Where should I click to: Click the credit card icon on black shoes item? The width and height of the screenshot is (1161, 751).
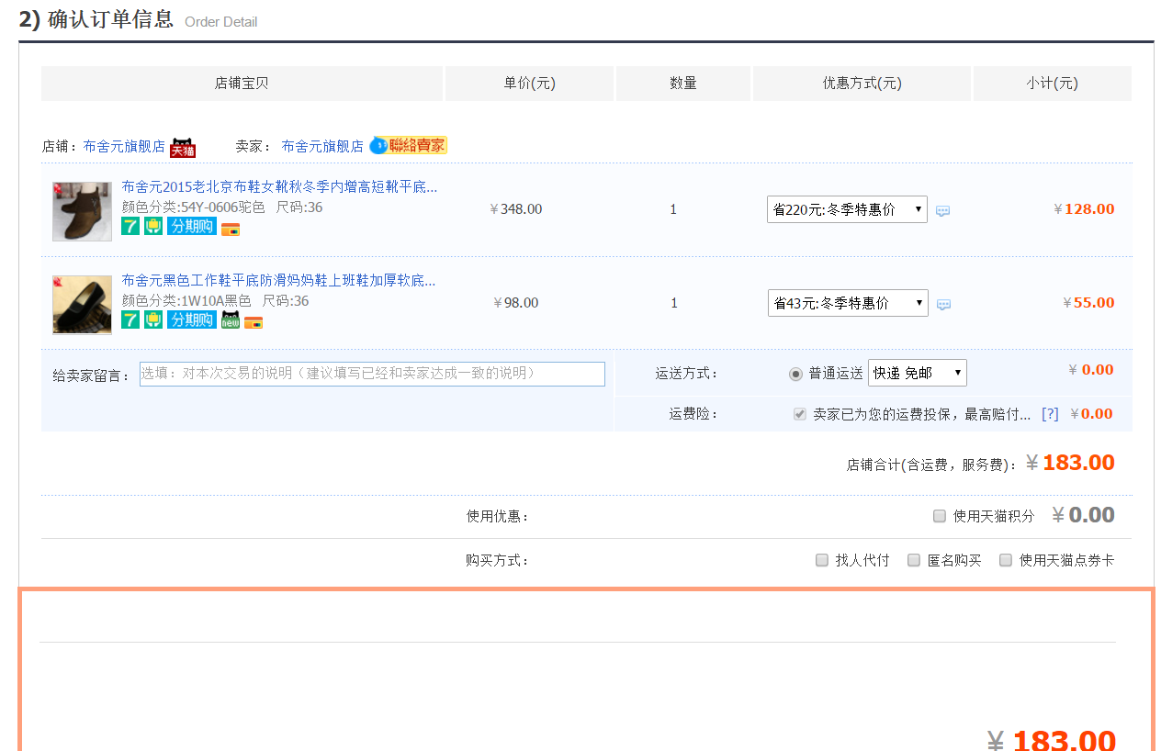click(254, 322)
